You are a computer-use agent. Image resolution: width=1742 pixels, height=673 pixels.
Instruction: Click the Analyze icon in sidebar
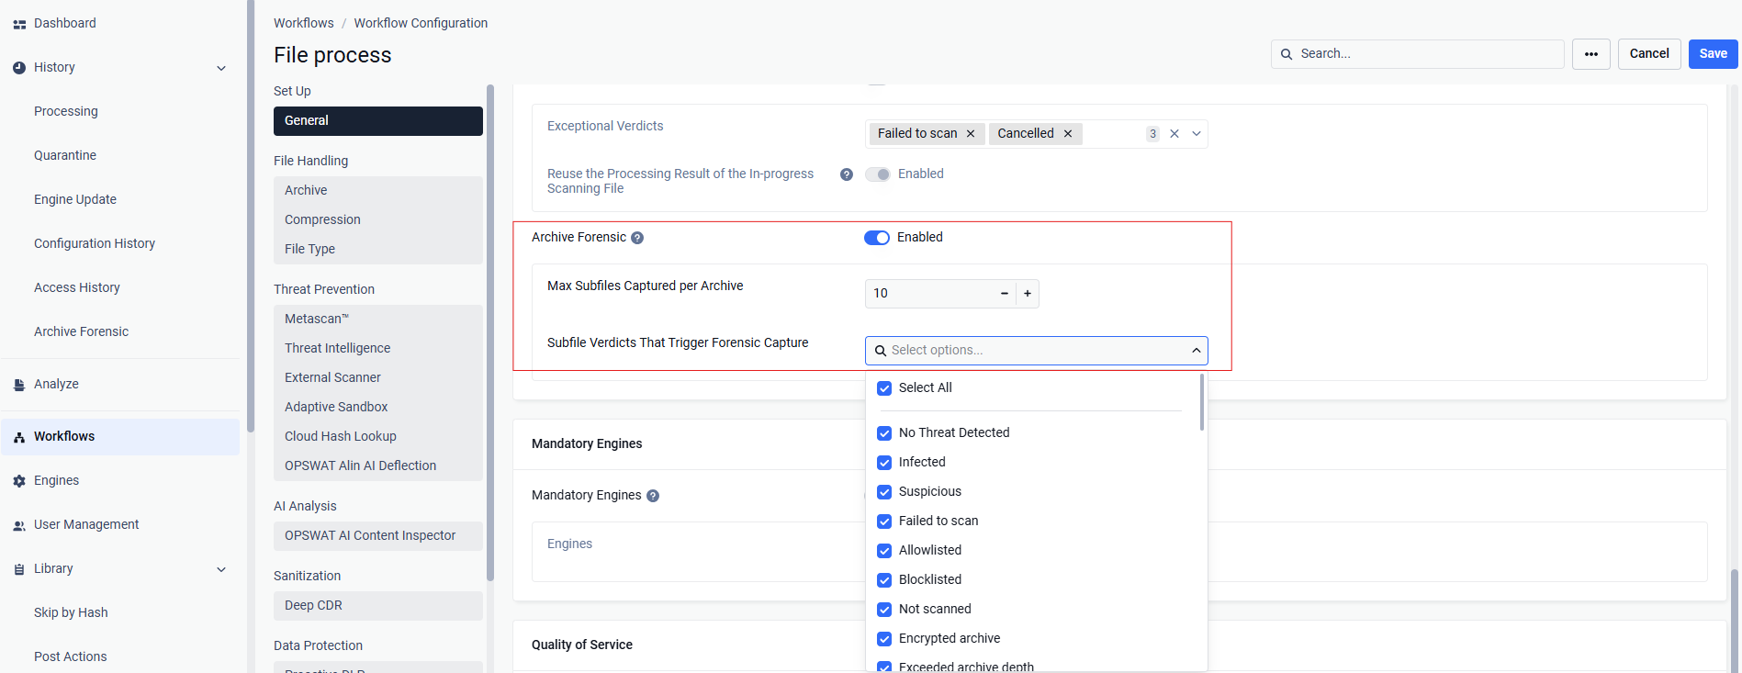pyautogui.click(x=19, y=385)
